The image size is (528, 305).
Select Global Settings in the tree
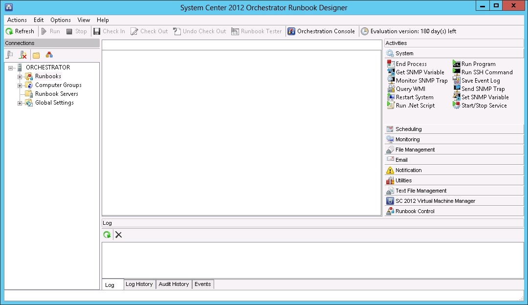click(54, 102)
